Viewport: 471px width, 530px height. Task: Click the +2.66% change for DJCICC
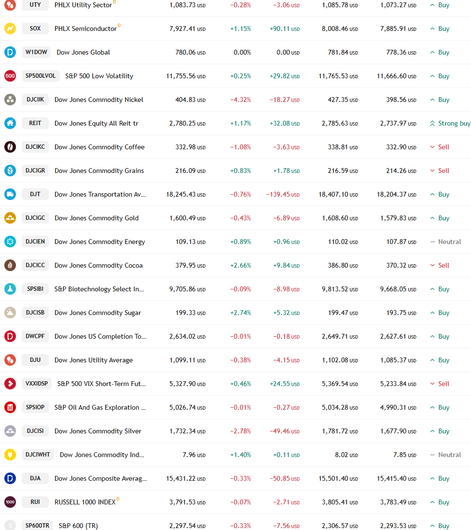[240, 265]
